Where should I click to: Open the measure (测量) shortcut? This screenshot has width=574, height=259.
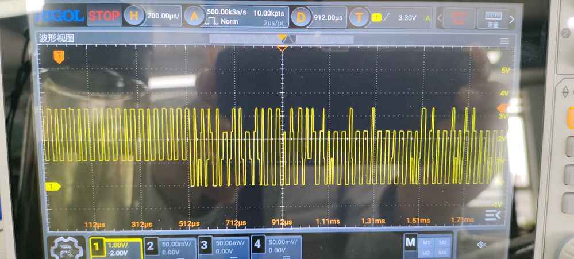(493, 19)
